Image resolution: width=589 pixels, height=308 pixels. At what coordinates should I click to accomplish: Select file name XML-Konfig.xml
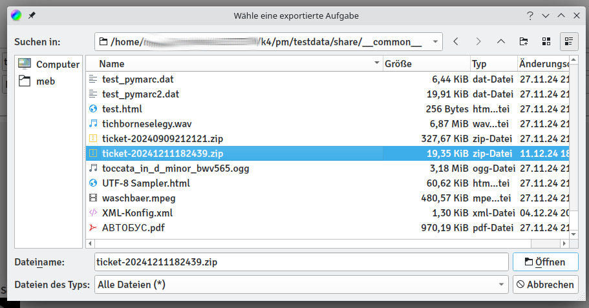[x=138, y=212]
